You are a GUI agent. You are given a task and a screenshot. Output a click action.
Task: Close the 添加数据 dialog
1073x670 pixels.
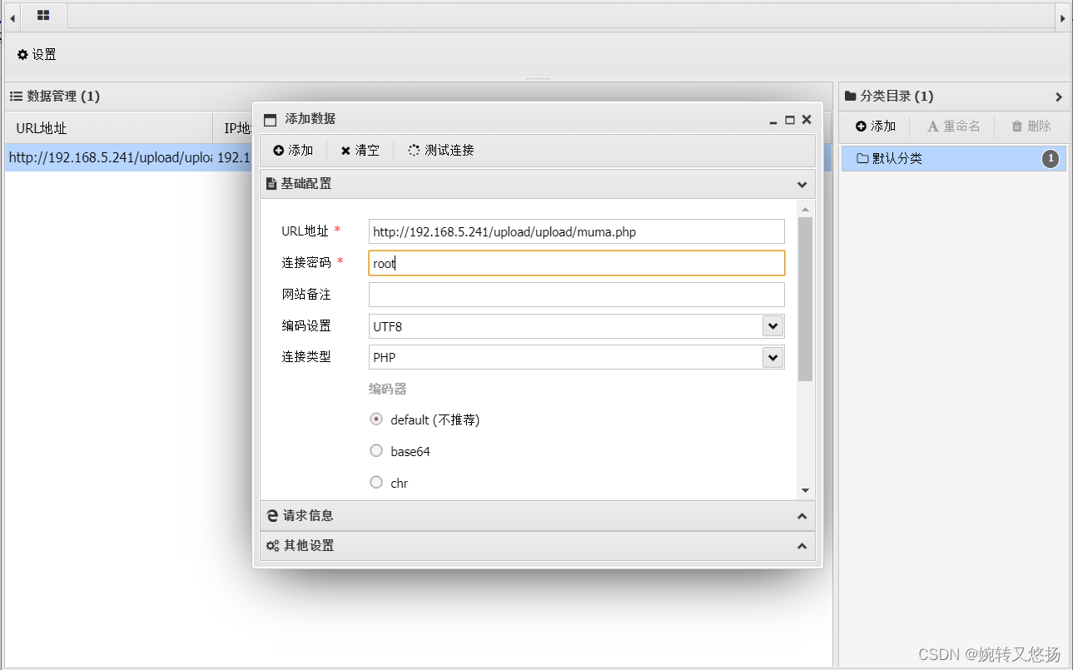(806, 120)
